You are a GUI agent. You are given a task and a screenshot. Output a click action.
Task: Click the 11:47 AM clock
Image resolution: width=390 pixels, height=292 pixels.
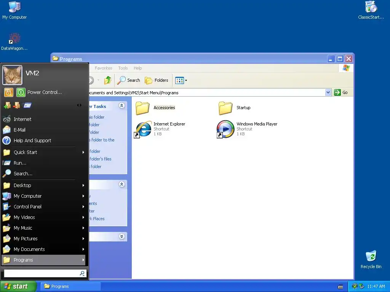point(376,287)
